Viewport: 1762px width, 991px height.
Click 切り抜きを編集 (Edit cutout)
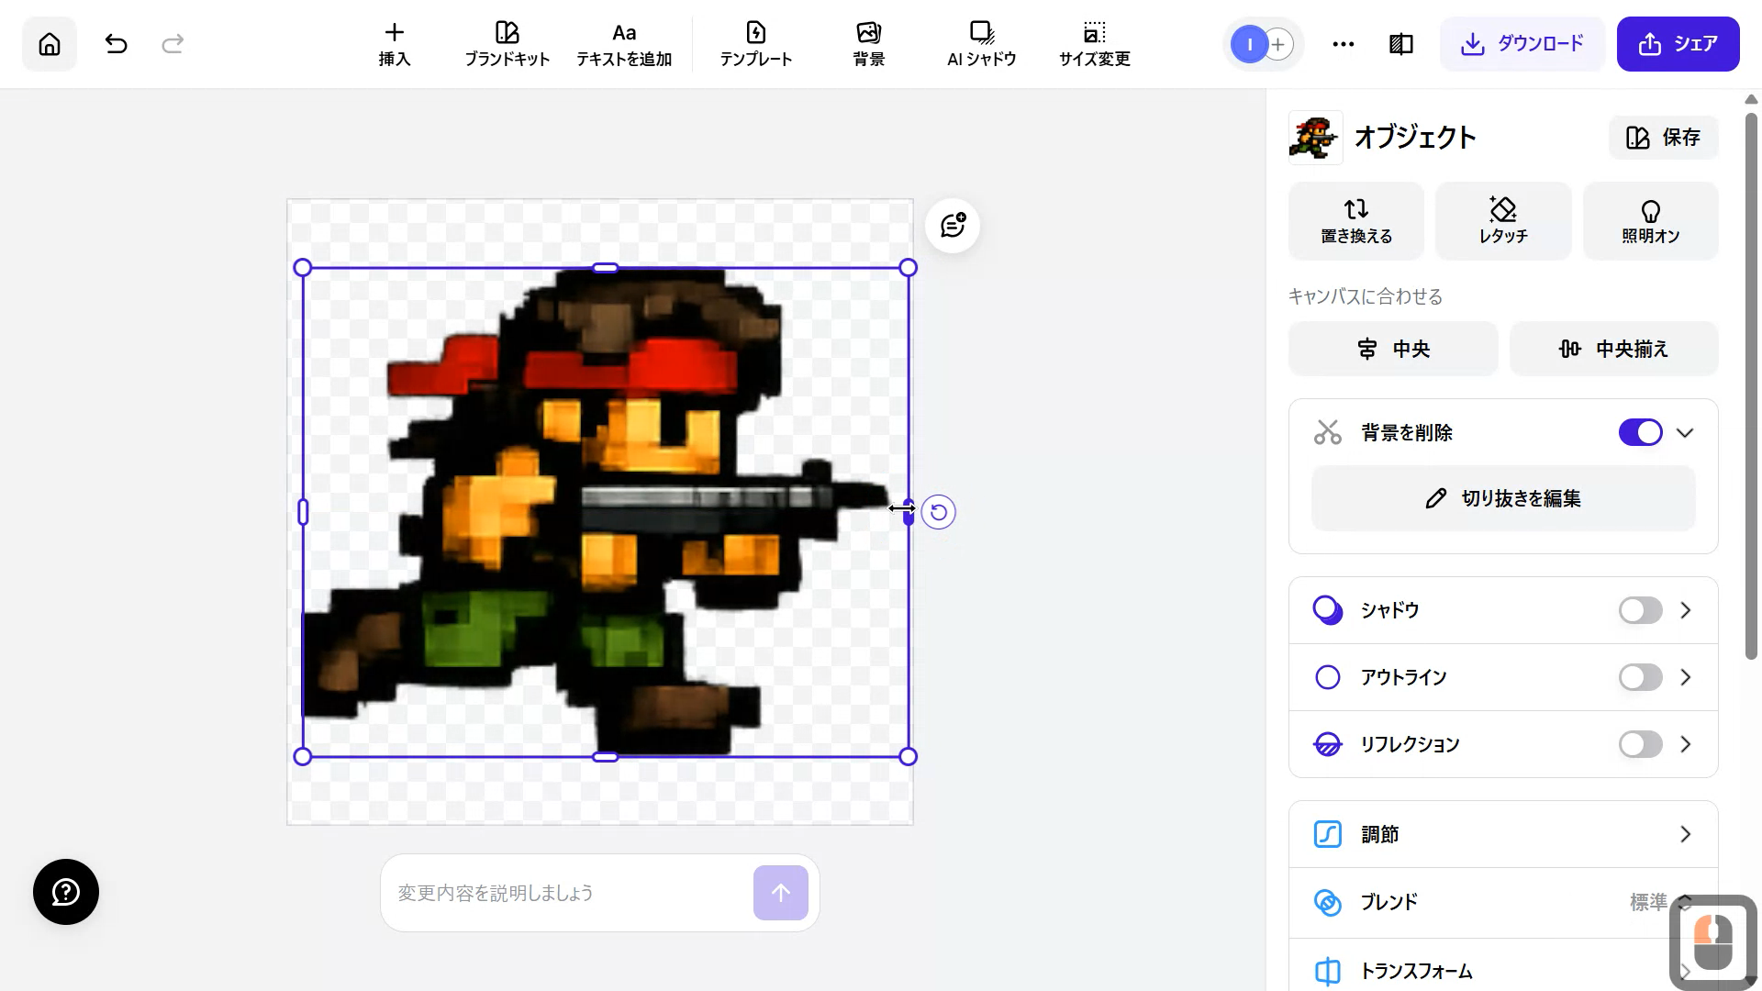pyautogui.click(x=1503, y=498)
